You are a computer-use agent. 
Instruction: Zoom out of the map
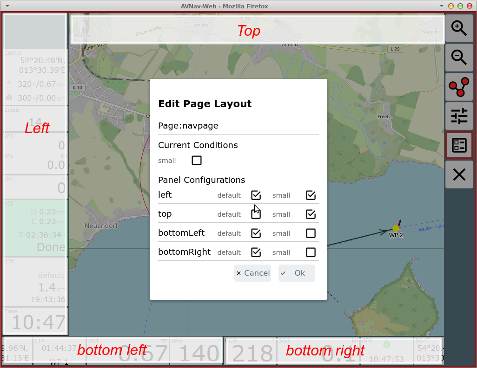pos(459,58)
